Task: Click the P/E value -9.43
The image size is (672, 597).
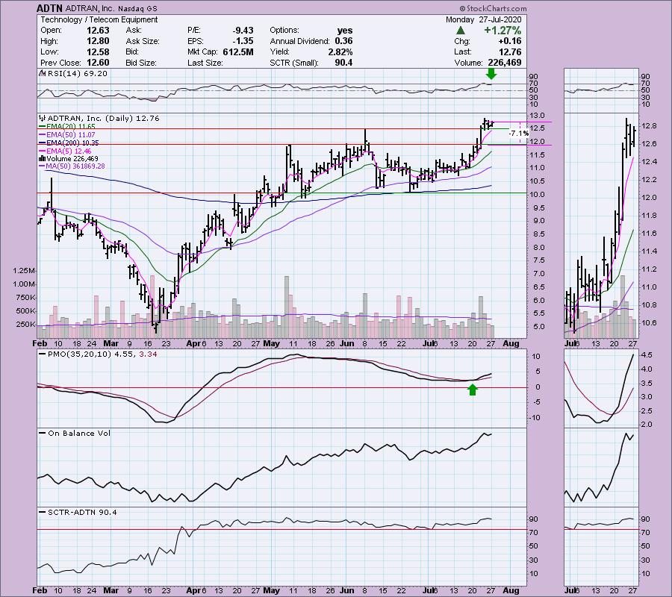Action: 243,31
